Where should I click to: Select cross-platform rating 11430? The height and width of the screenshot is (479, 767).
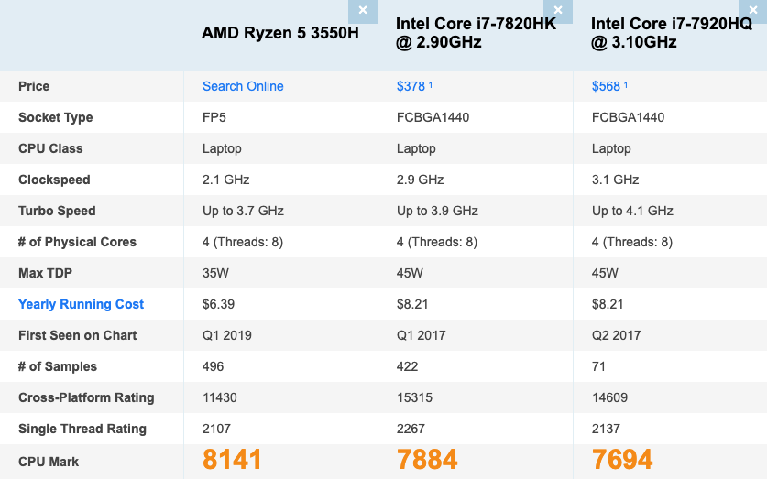[220, 397]
